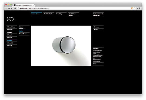The width and height of the screenshot is (146, 100).
Task: Click the Price available upon request link
Action: pyautogui.click(x=97, y=60)
